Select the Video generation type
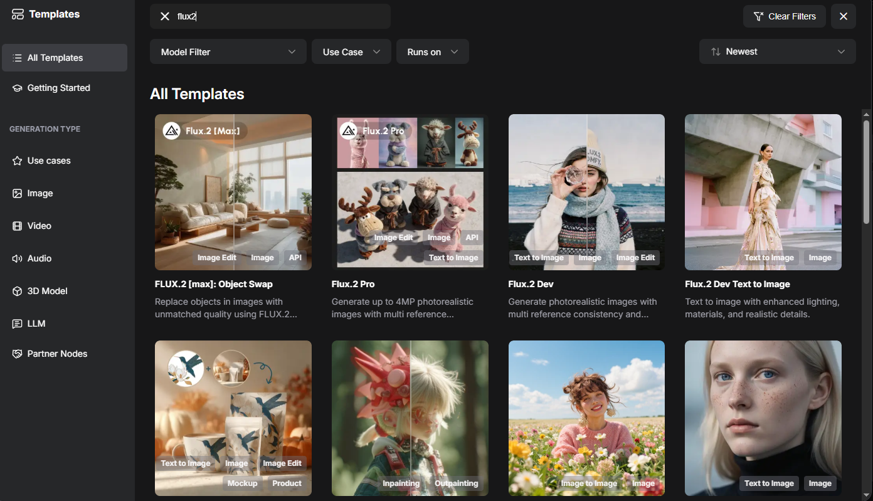 65,226
